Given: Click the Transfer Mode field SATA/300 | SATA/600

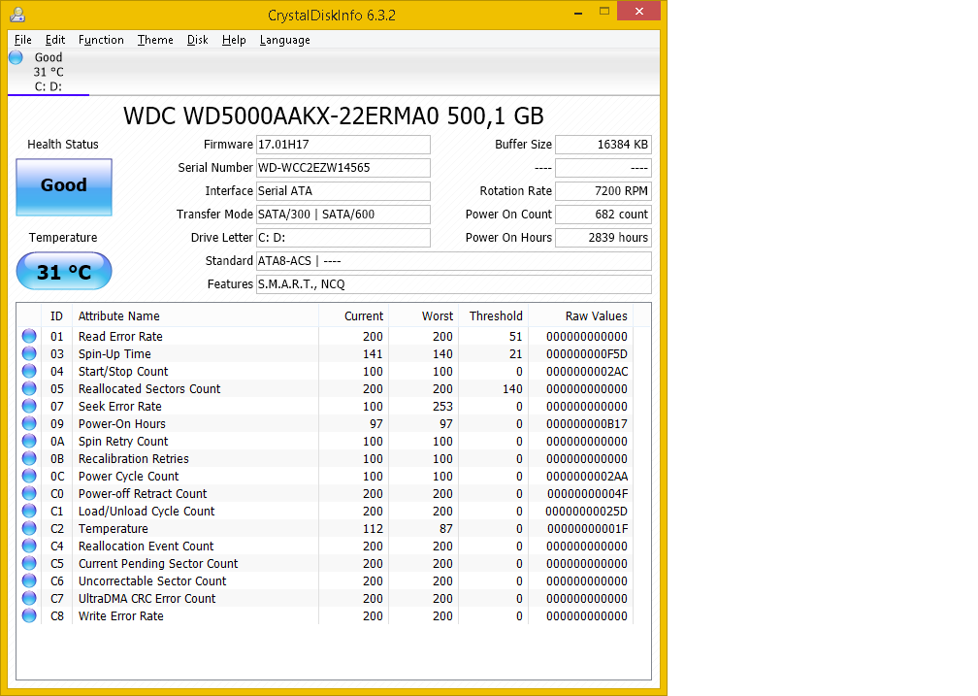Looking at the screenshot, I should tap(343, 215).
